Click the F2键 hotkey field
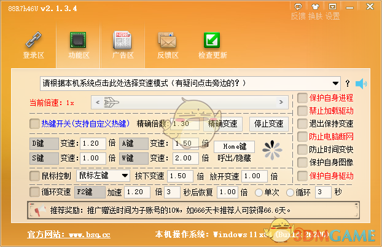This screenshot has width=382, height=247. [x=90, y=192]
